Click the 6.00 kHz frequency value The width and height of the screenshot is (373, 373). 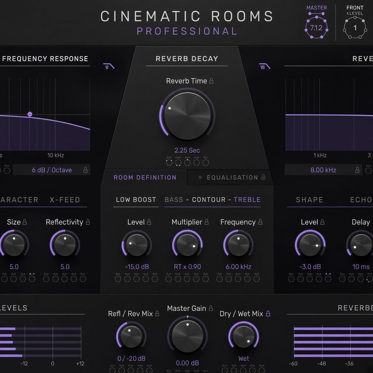238,267
